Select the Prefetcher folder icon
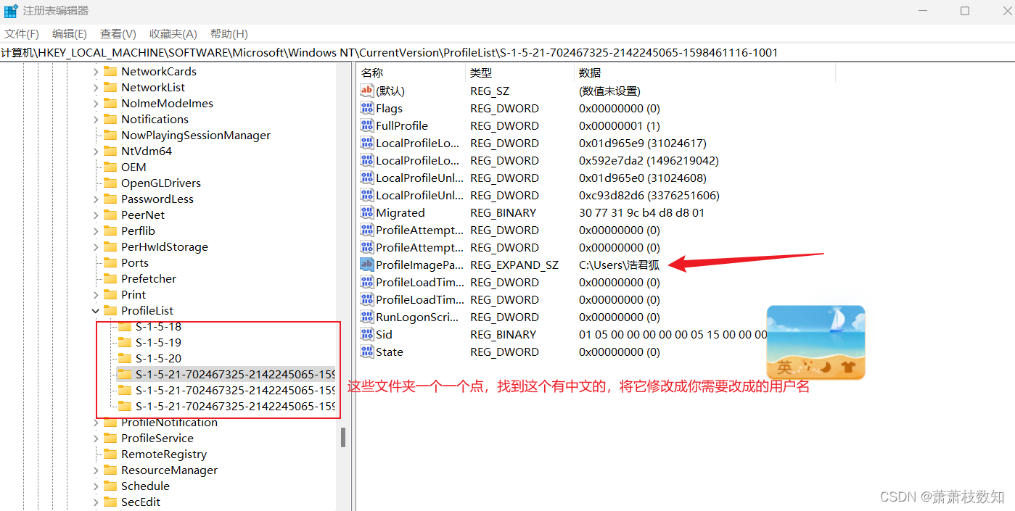The height and width of the screenshot is (511, 1015). (110, 278)
